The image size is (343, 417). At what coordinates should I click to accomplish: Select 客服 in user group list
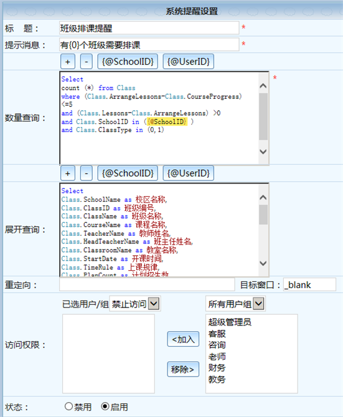217,334
